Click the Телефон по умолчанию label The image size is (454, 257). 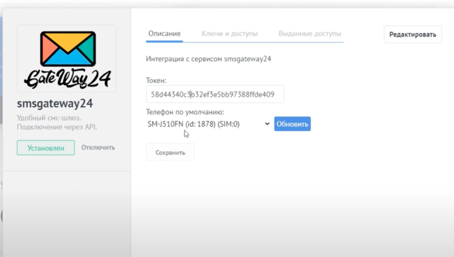click(185, 112)
